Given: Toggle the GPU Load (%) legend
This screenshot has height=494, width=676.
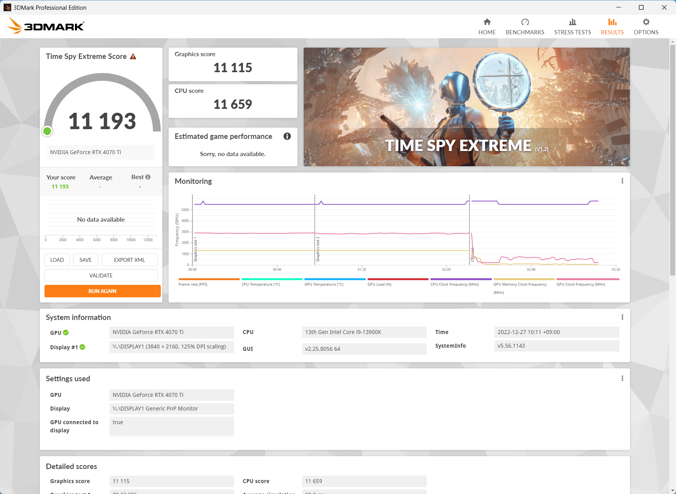Looking at the screenshot, I should (x=398, y=282).
